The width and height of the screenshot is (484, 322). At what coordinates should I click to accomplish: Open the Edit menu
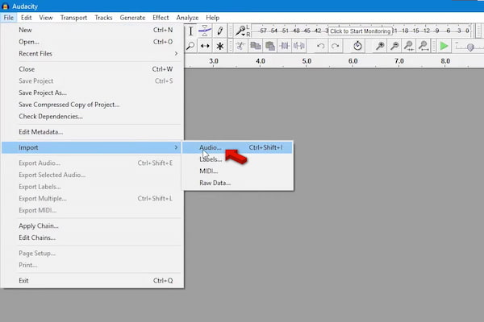(x=27, y=18)
